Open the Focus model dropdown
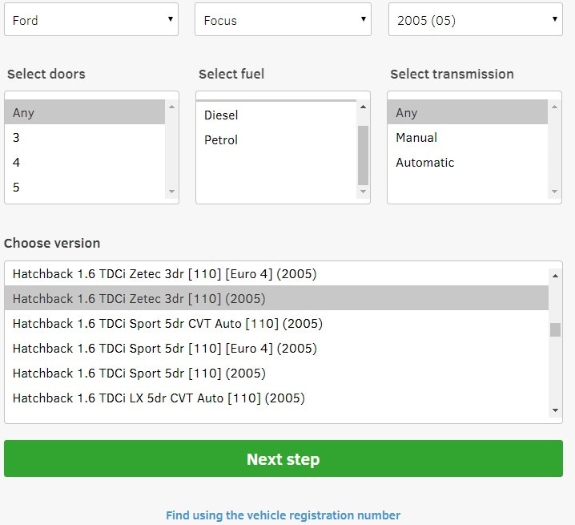This screenshot has height=525, width=575. [x=283, y=20]
